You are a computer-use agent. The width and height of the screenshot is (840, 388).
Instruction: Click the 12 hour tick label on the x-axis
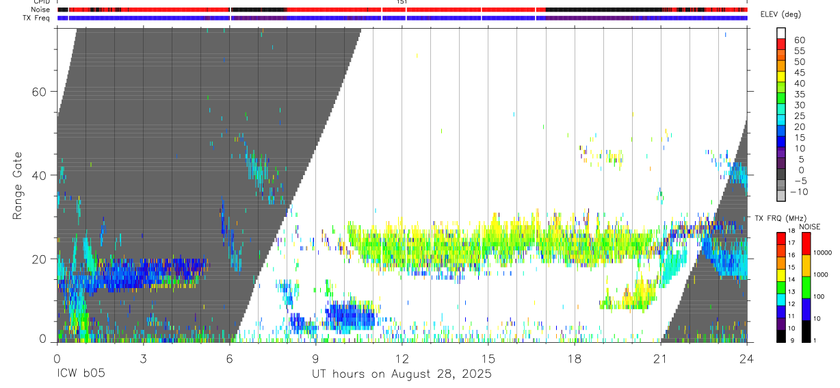pos(402,358)
